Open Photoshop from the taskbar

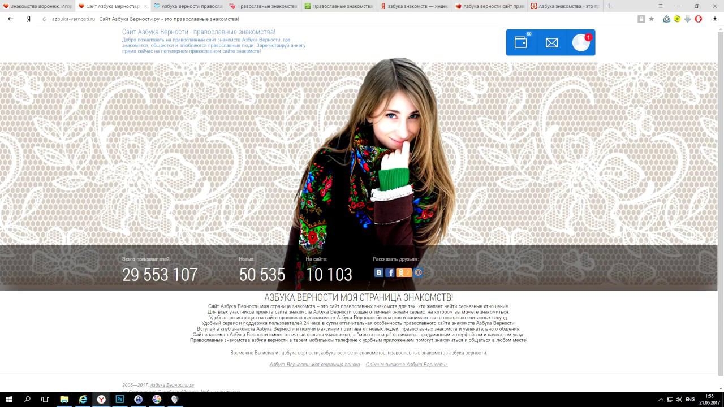(120, 399)
